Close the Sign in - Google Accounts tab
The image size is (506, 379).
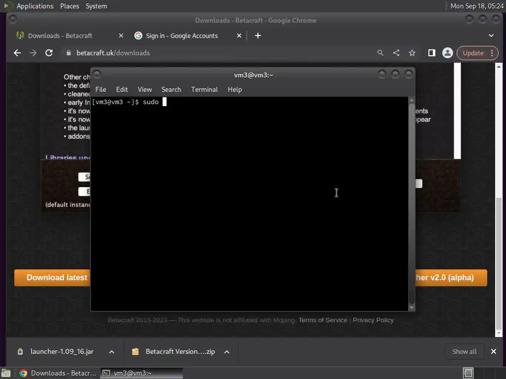point(239,36)
